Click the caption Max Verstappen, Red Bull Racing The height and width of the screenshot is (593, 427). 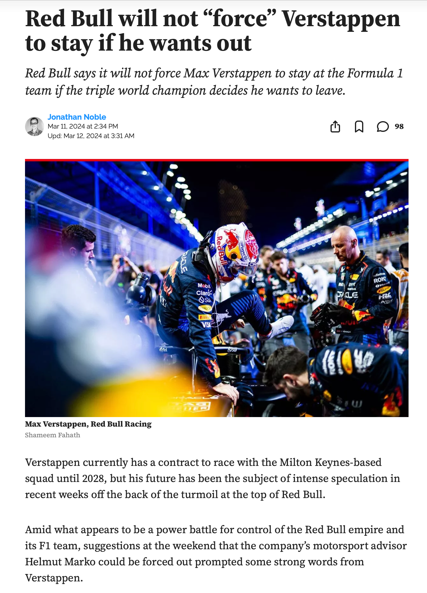[88, 424]
